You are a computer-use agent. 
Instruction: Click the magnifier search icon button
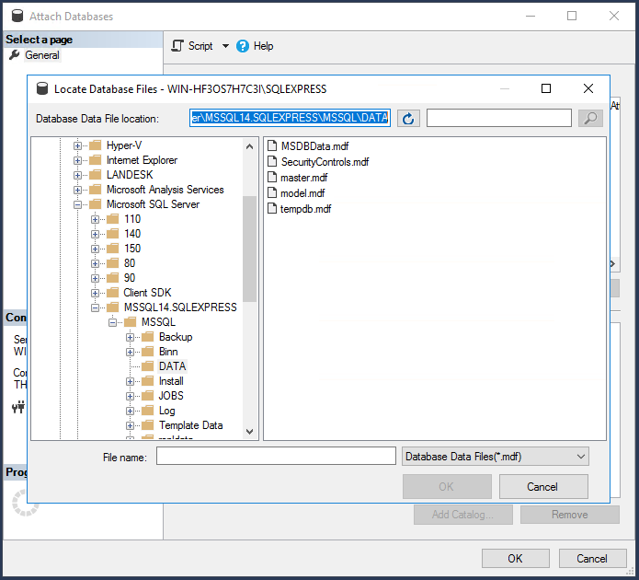591,118
